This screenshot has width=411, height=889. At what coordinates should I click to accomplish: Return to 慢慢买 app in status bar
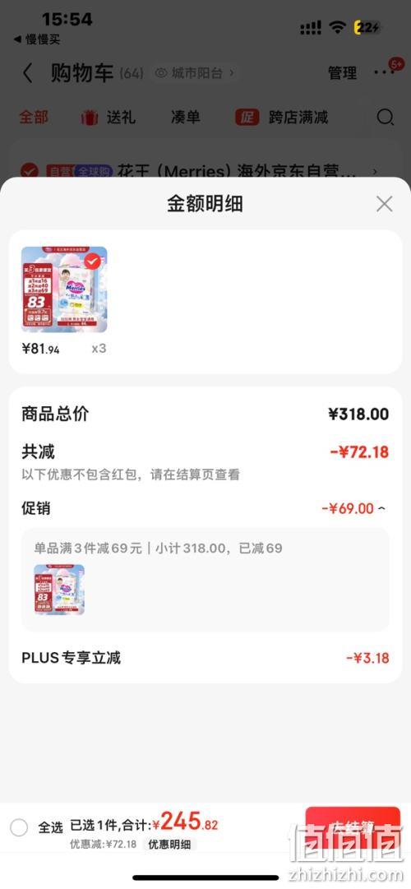(37, 39)
